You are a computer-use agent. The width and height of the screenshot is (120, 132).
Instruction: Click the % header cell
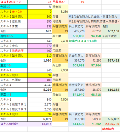point(40,7)
